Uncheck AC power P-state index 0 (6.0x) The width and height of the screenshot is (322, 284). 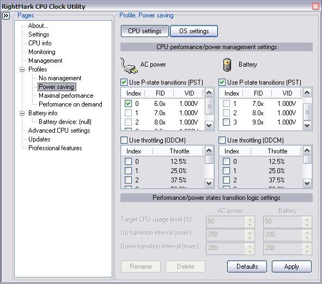point(129,104)
